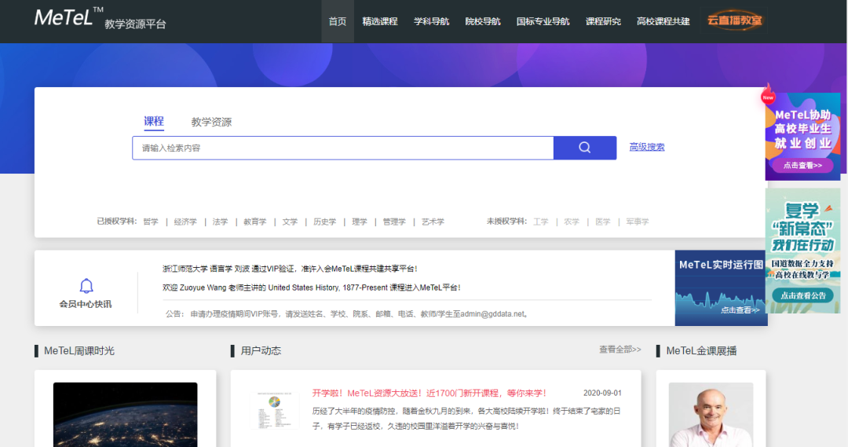This screenshot has width=848, height=447.
Task: Focus the search input field
Action: coord(342,148)
